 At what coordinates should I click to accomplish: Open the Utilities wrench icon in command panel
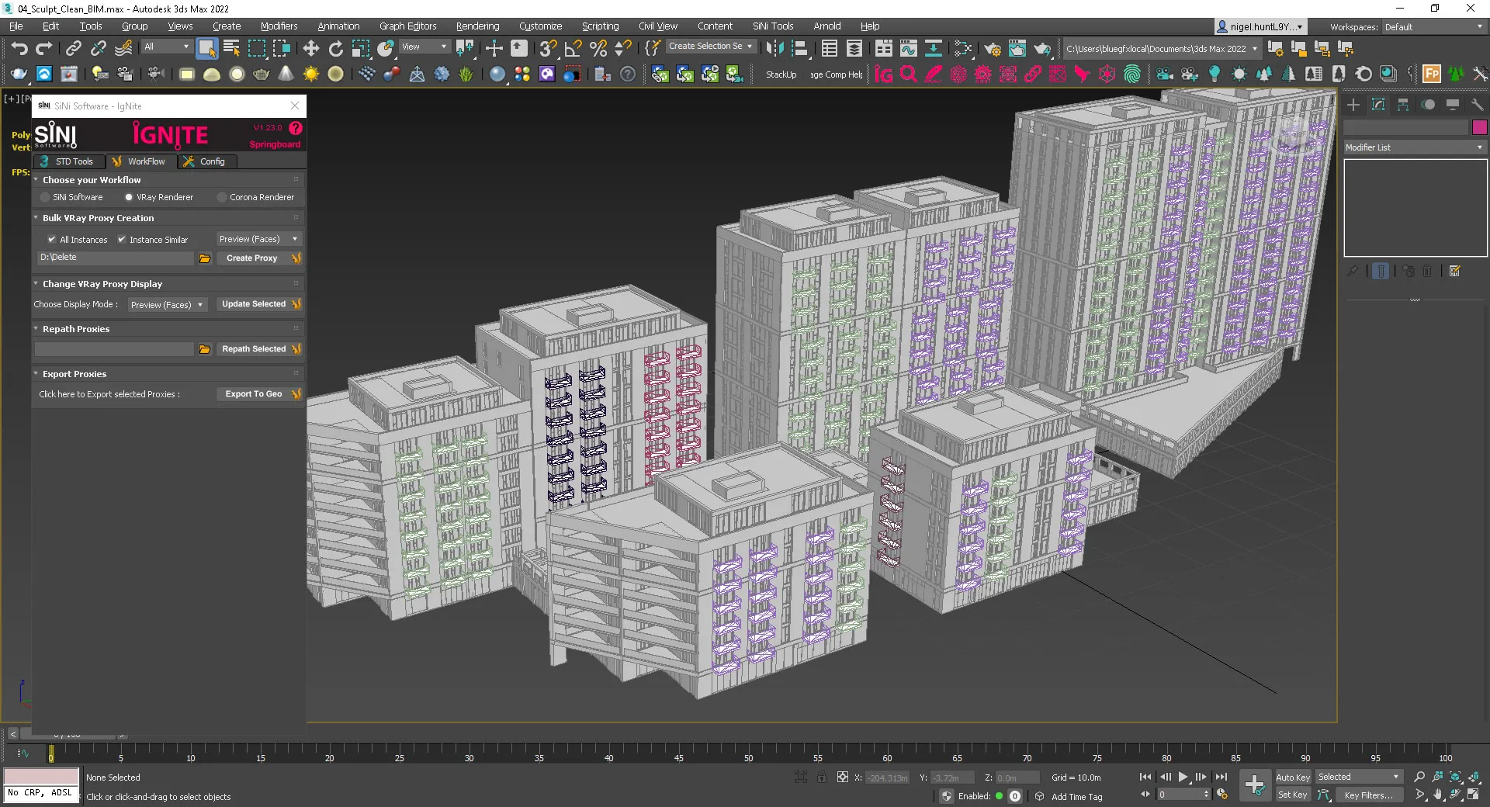point(1477,105)
